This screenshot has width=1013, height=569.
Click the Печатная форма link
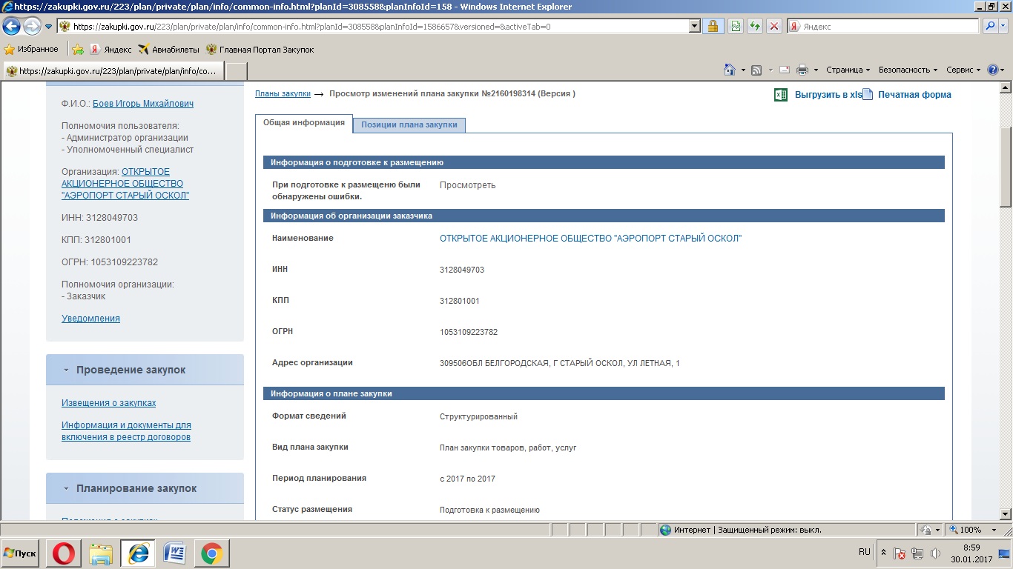click(x=914, y=95)
